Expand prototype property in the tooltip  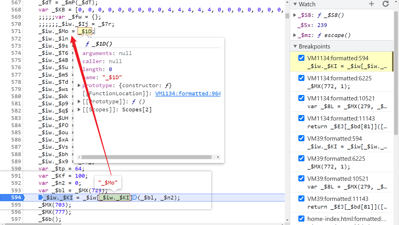tap(79, 86)
